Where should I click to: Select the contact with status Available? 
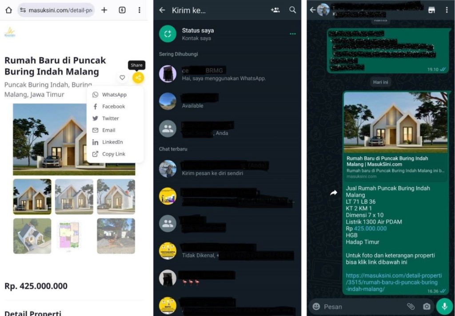coord(227,101)
